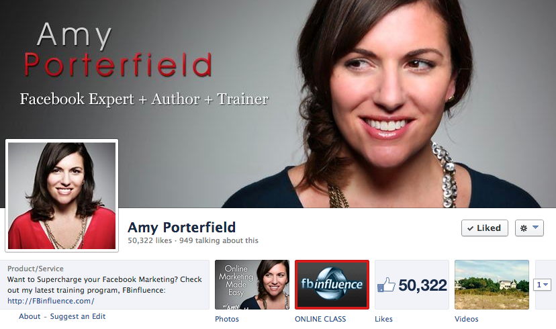Open the Likes tab label
The height and width of the screenshot is (329, 556).
(383, 319)
